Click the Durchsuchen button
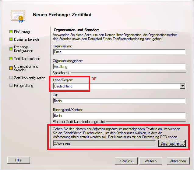Screen dimensions: 194x170 pos(172,143)
